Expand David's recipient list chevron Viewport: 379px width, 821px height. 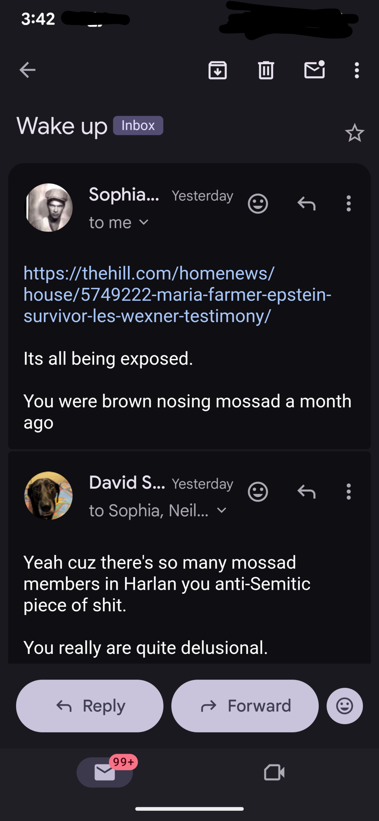222,510
